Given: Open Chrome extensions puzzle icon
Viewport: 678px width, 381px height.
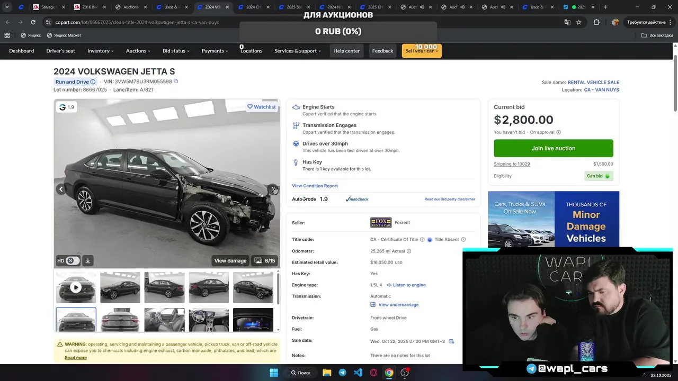Looking at the screenshot, I should tap(596, 22).
